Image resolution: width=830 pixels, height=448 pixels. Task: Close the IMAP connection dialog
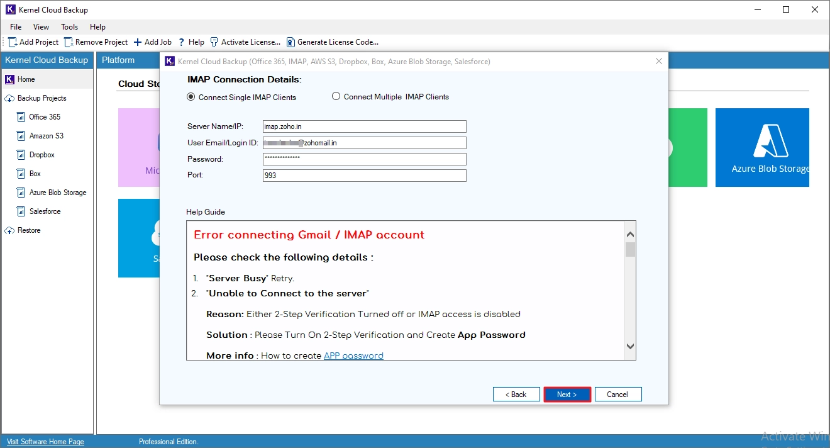tap(659, 61)
